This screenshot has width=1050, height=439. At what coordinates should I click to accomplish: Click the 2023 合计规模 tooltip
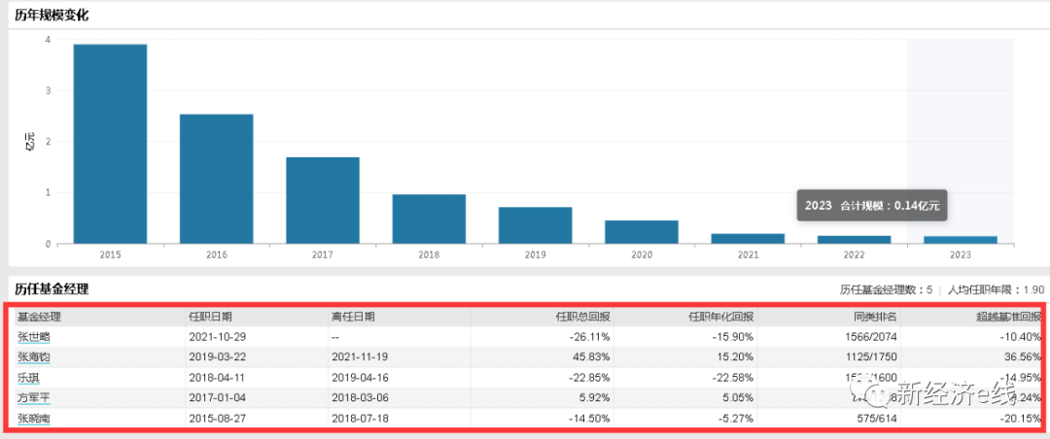tap(873, 206)
